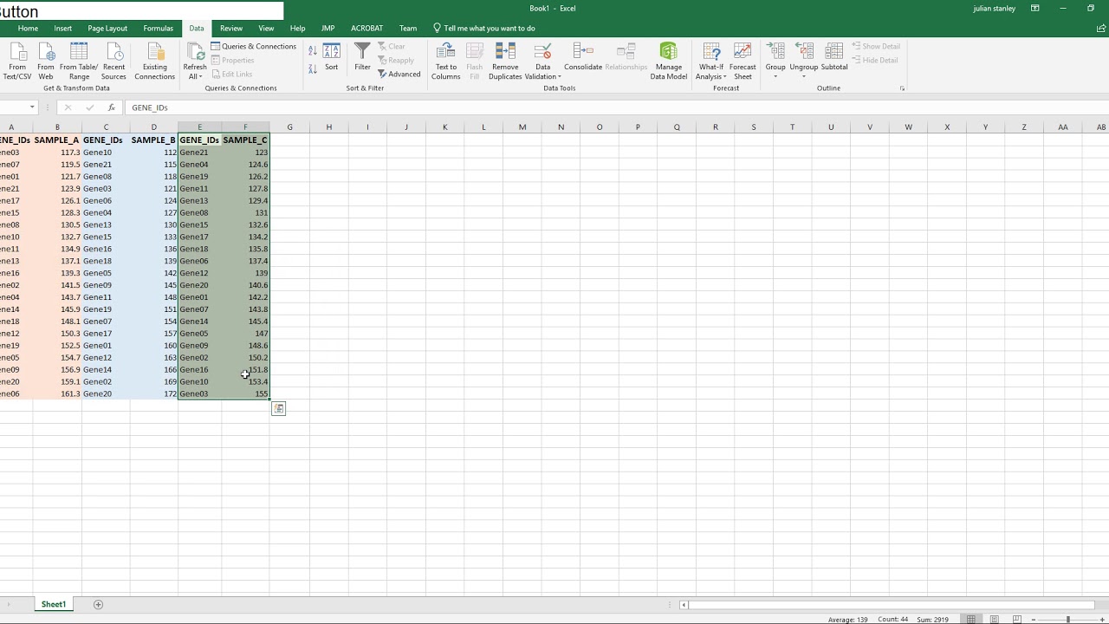The image size is (1109, 624).
Task: Click the Reapply filter button
Action: [396, 60]
